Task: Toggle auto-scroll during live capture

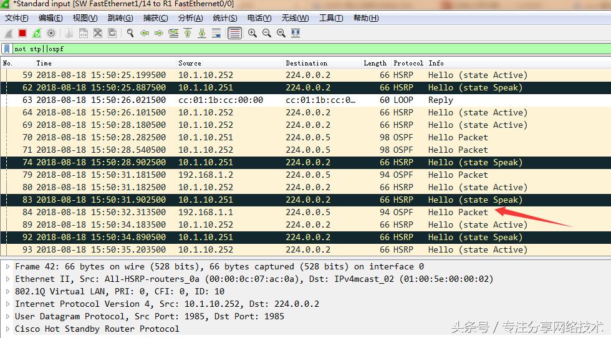Action: tap(216, 33)
